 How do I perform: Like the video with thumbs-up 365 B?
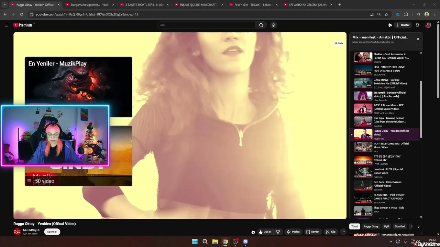tap(265, 232)
